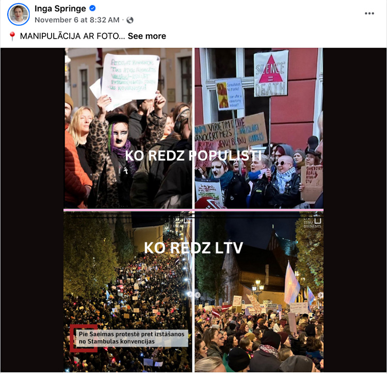
Task: Open the photo with the Silence Death sign
Action: [259, 128]
